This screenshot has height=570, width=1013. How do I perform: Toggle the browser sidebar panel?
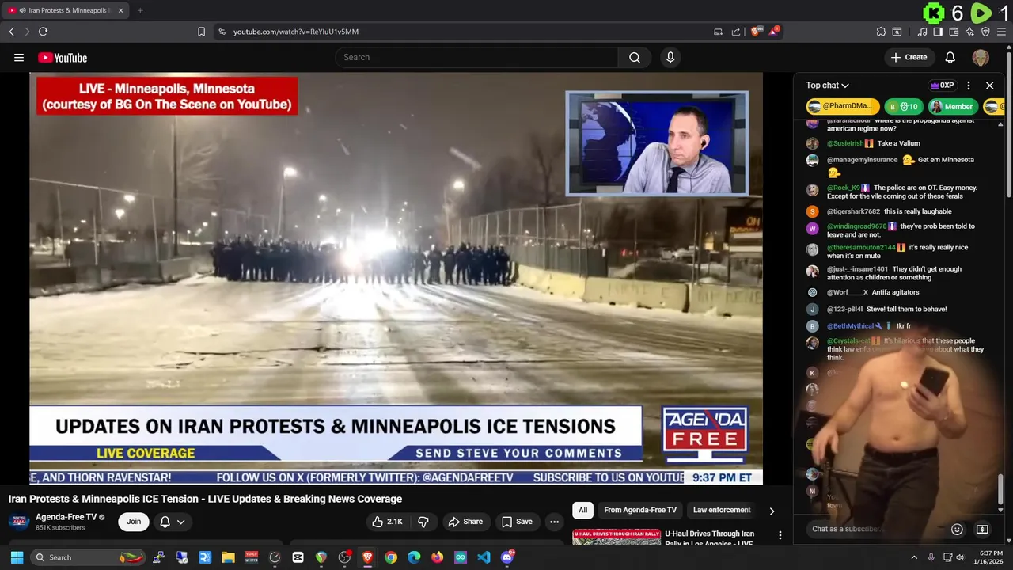tap(938, 32)
